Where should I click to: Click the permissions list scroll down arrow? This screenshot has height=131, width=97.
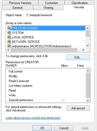point(88,100)
